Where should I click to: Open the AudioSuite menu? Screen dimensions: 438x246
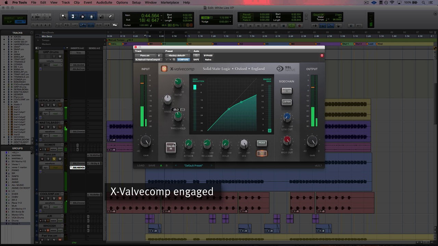(104, 2)
